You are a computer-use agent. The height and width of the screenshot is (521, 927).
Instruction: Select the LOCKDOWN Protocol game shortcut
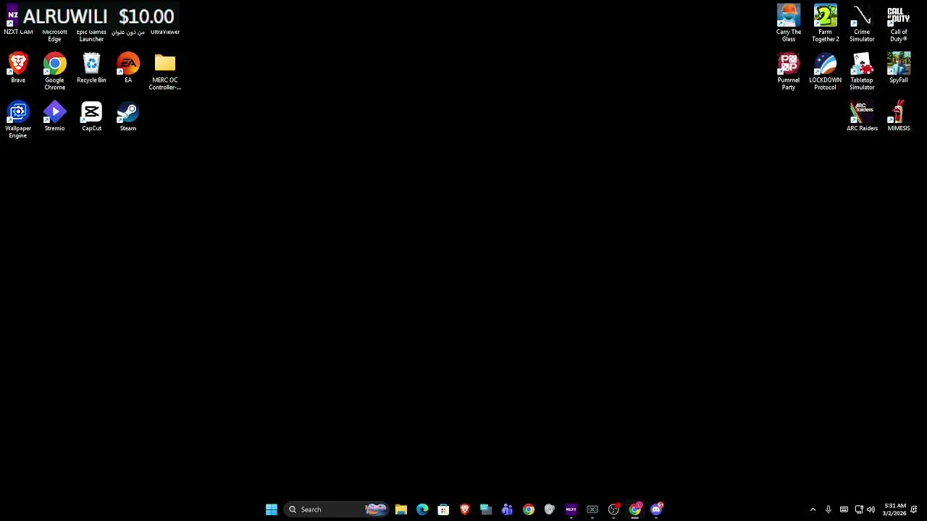pos(825,71)
